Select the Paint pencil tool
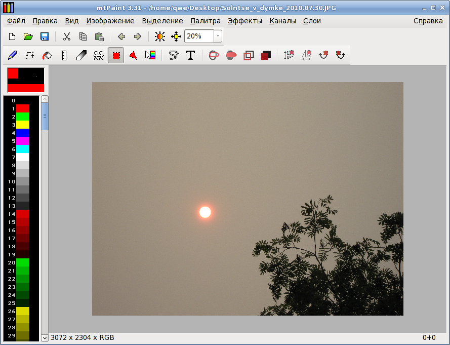Image resolution: width=450 pixels, height=345 pixels. click(x=12, y=55)
